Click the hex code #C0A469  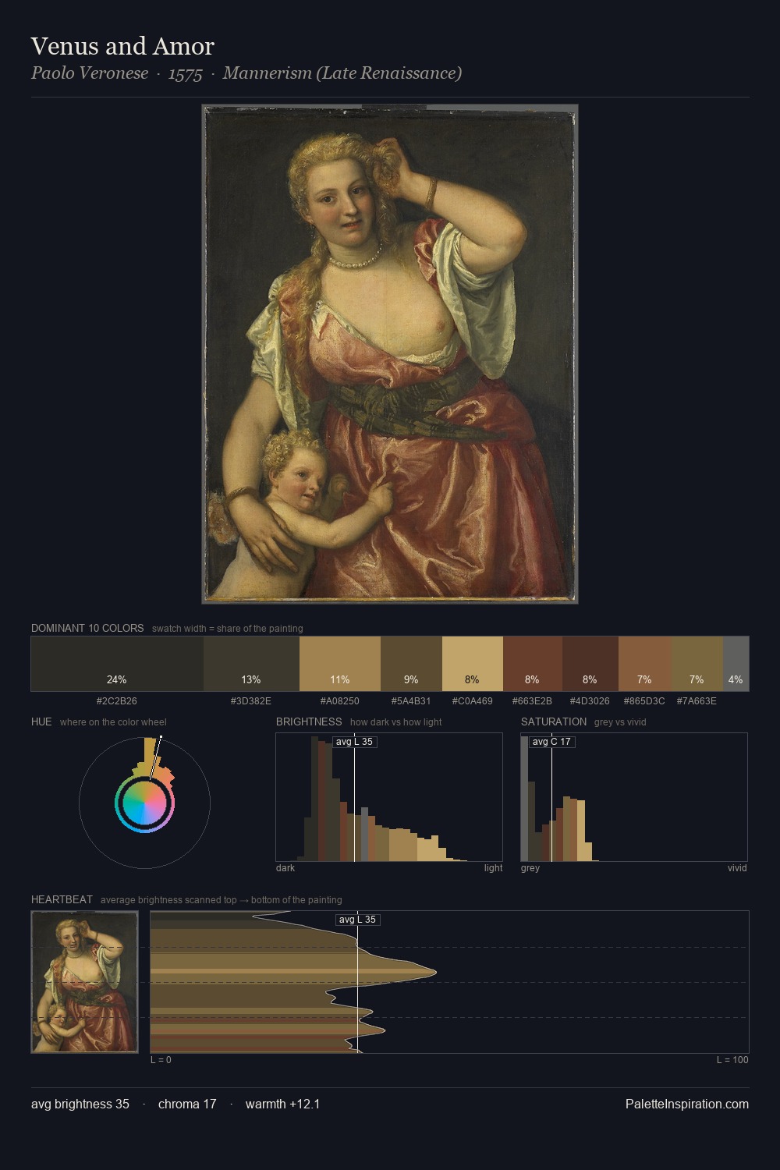click(x=473, y=701)
